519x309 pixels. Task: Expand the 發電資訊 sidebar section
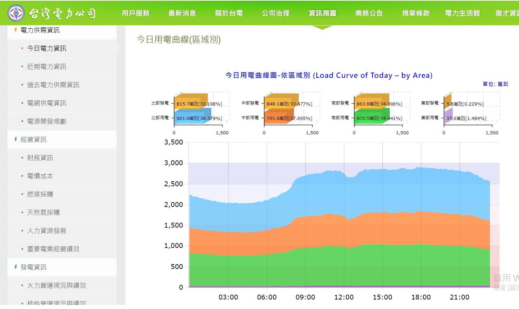pos(62,267)
